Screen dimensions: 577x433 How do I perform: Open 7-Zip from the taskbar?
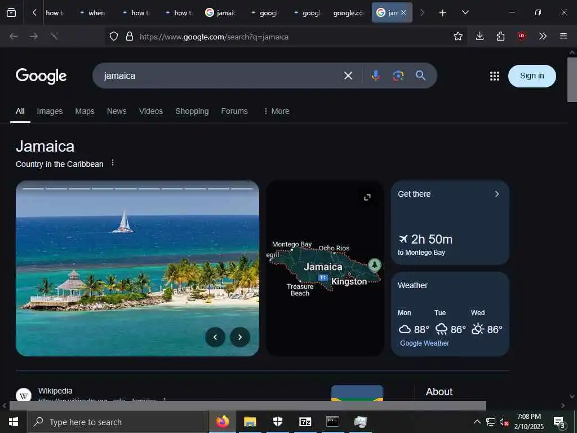coord(305,422)
